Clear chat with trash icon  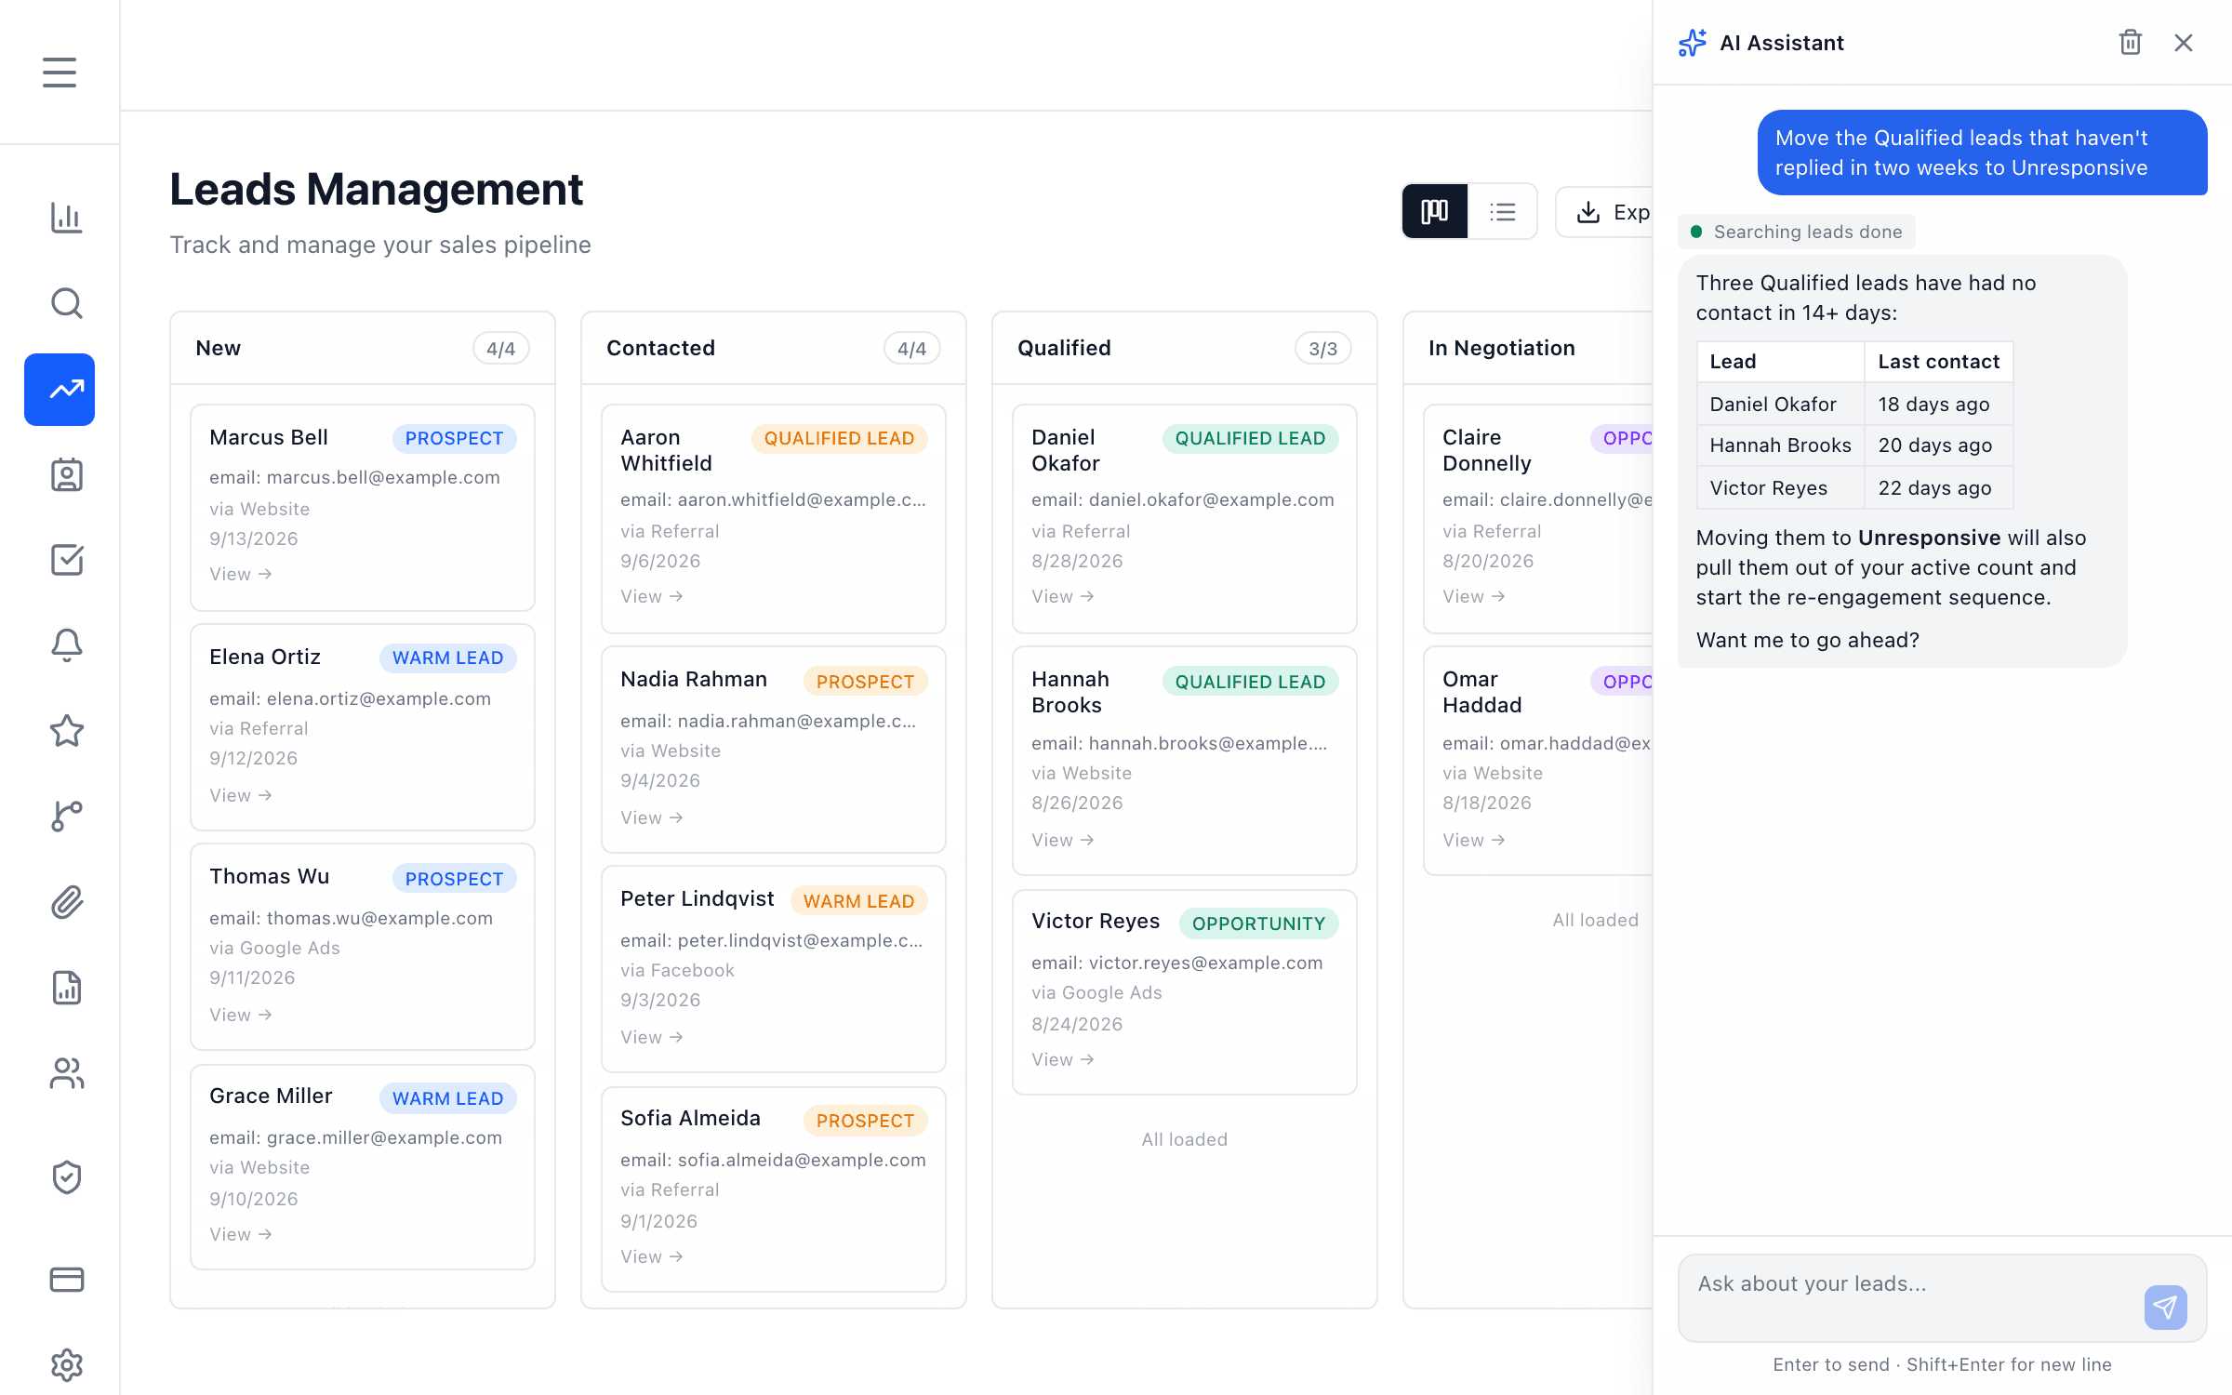click(x=2130, y=43)
